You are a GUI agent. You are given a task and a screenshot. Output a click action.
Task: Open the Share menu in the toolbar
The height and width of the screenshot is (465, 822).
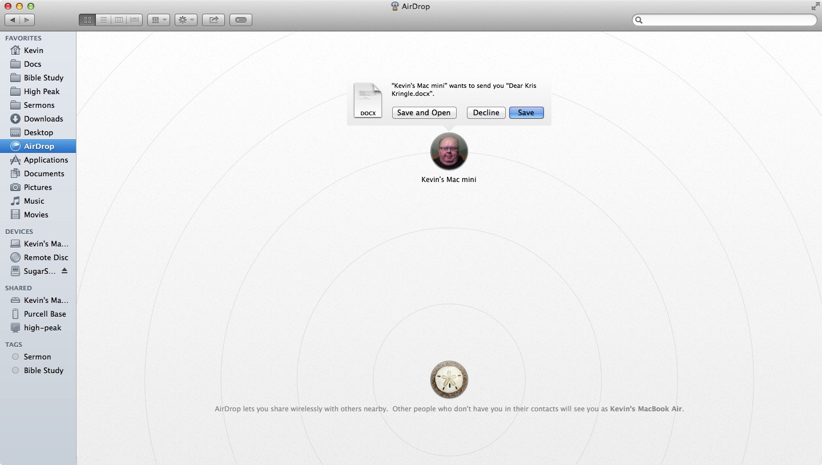click(213, 19)
